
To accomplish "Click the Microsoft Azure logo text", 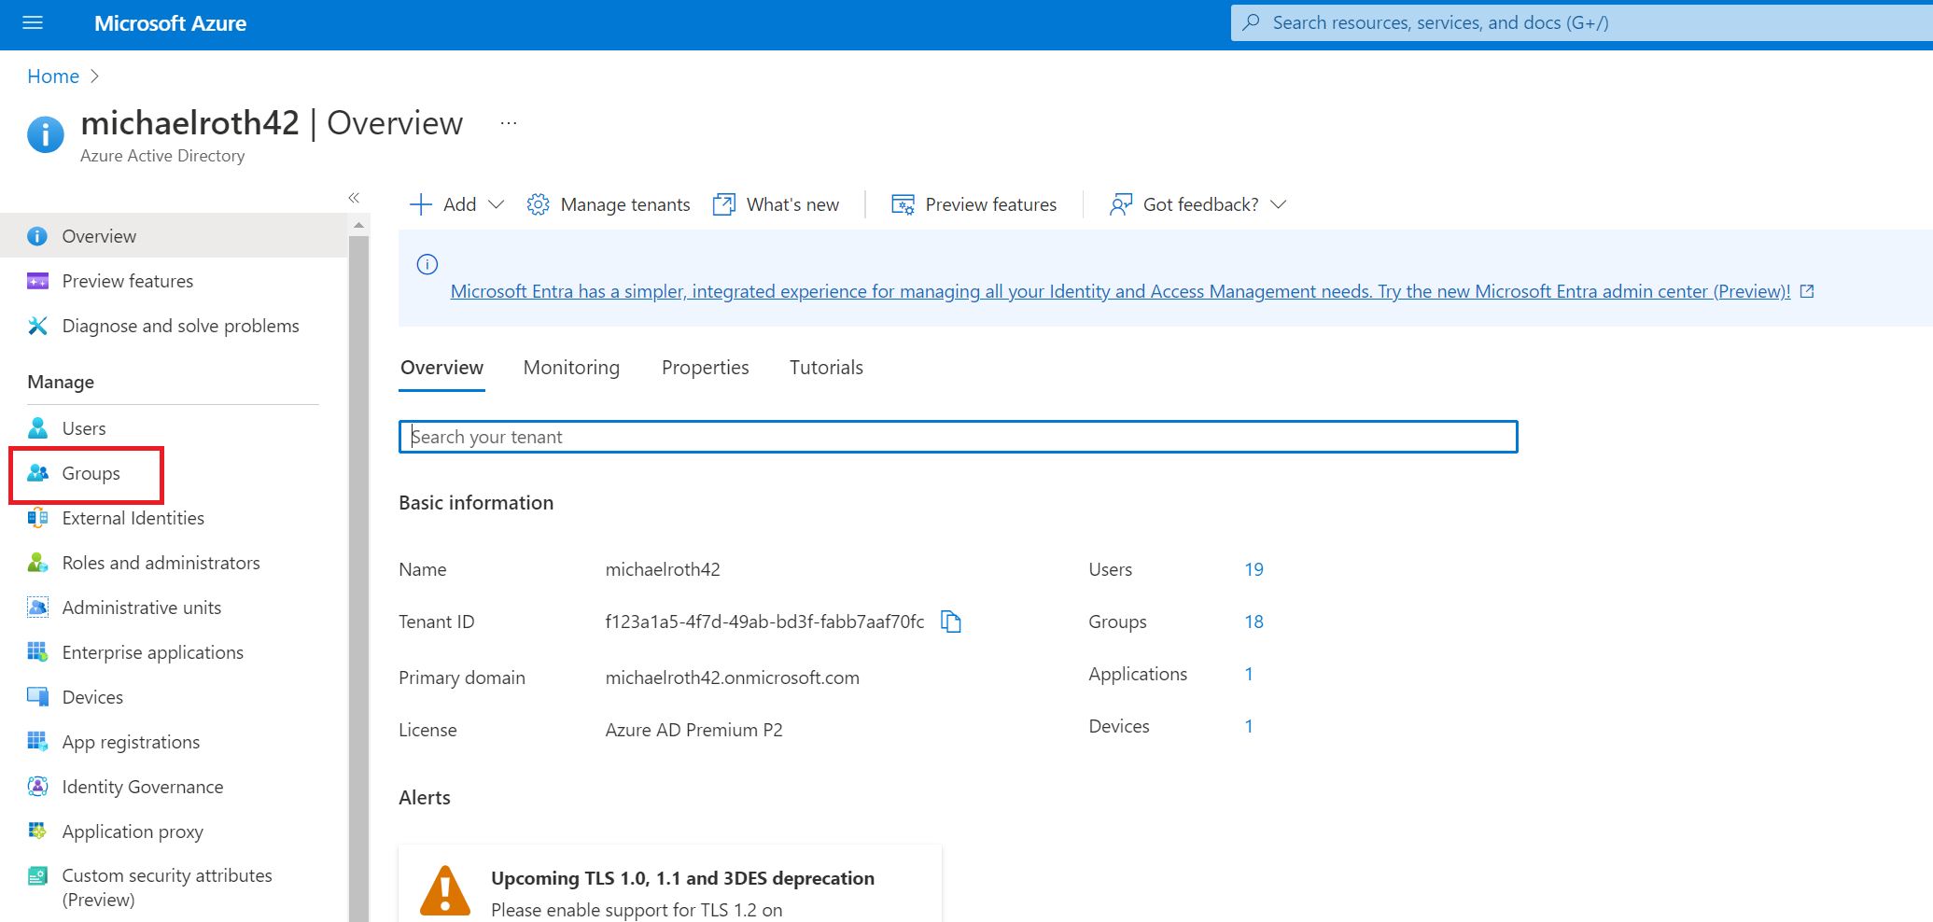I will (x=170, y=23).
